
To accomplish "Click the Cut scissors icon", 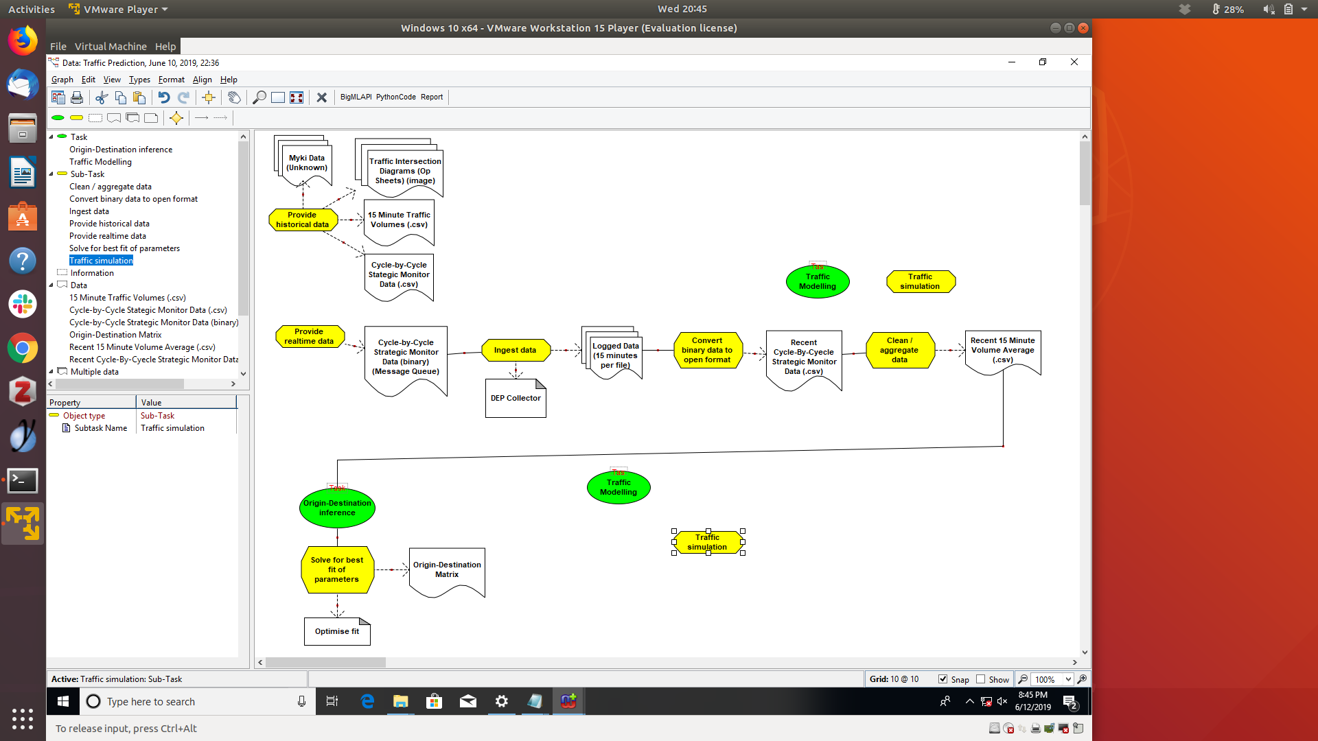I will 102,97.
